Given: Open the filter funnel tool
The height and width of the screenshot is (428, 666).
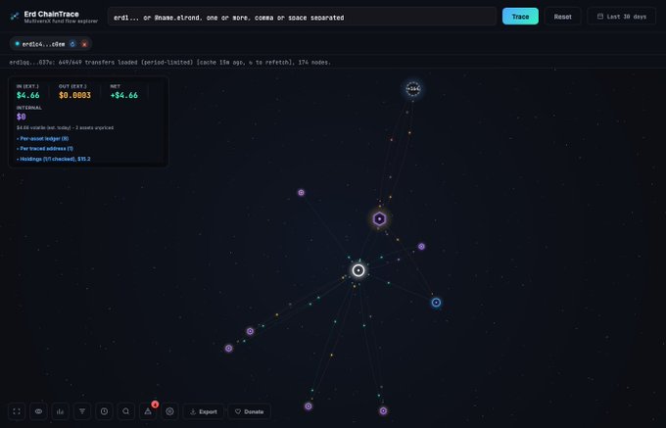Looking at the screenshot, I should [82, 411].
